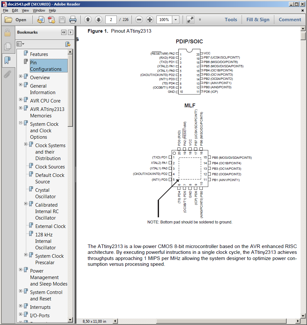Open Attachments paperclip panel icon
The width and height of the screenshot is (307, 325).
7,74
